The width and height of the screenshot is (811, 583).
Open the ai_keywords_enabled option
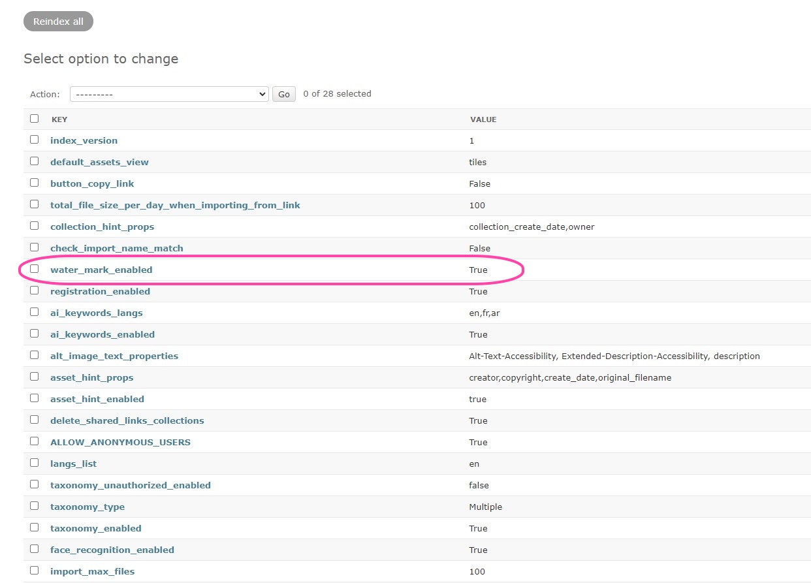tap(103, 334)
